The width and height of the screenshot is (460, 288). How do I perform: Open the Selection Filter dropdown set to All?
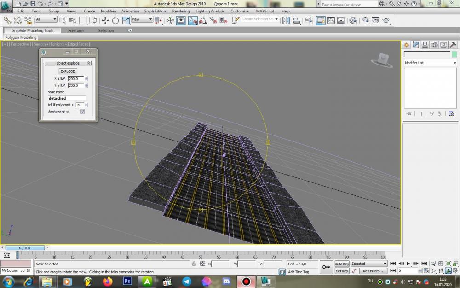(46, 19)
